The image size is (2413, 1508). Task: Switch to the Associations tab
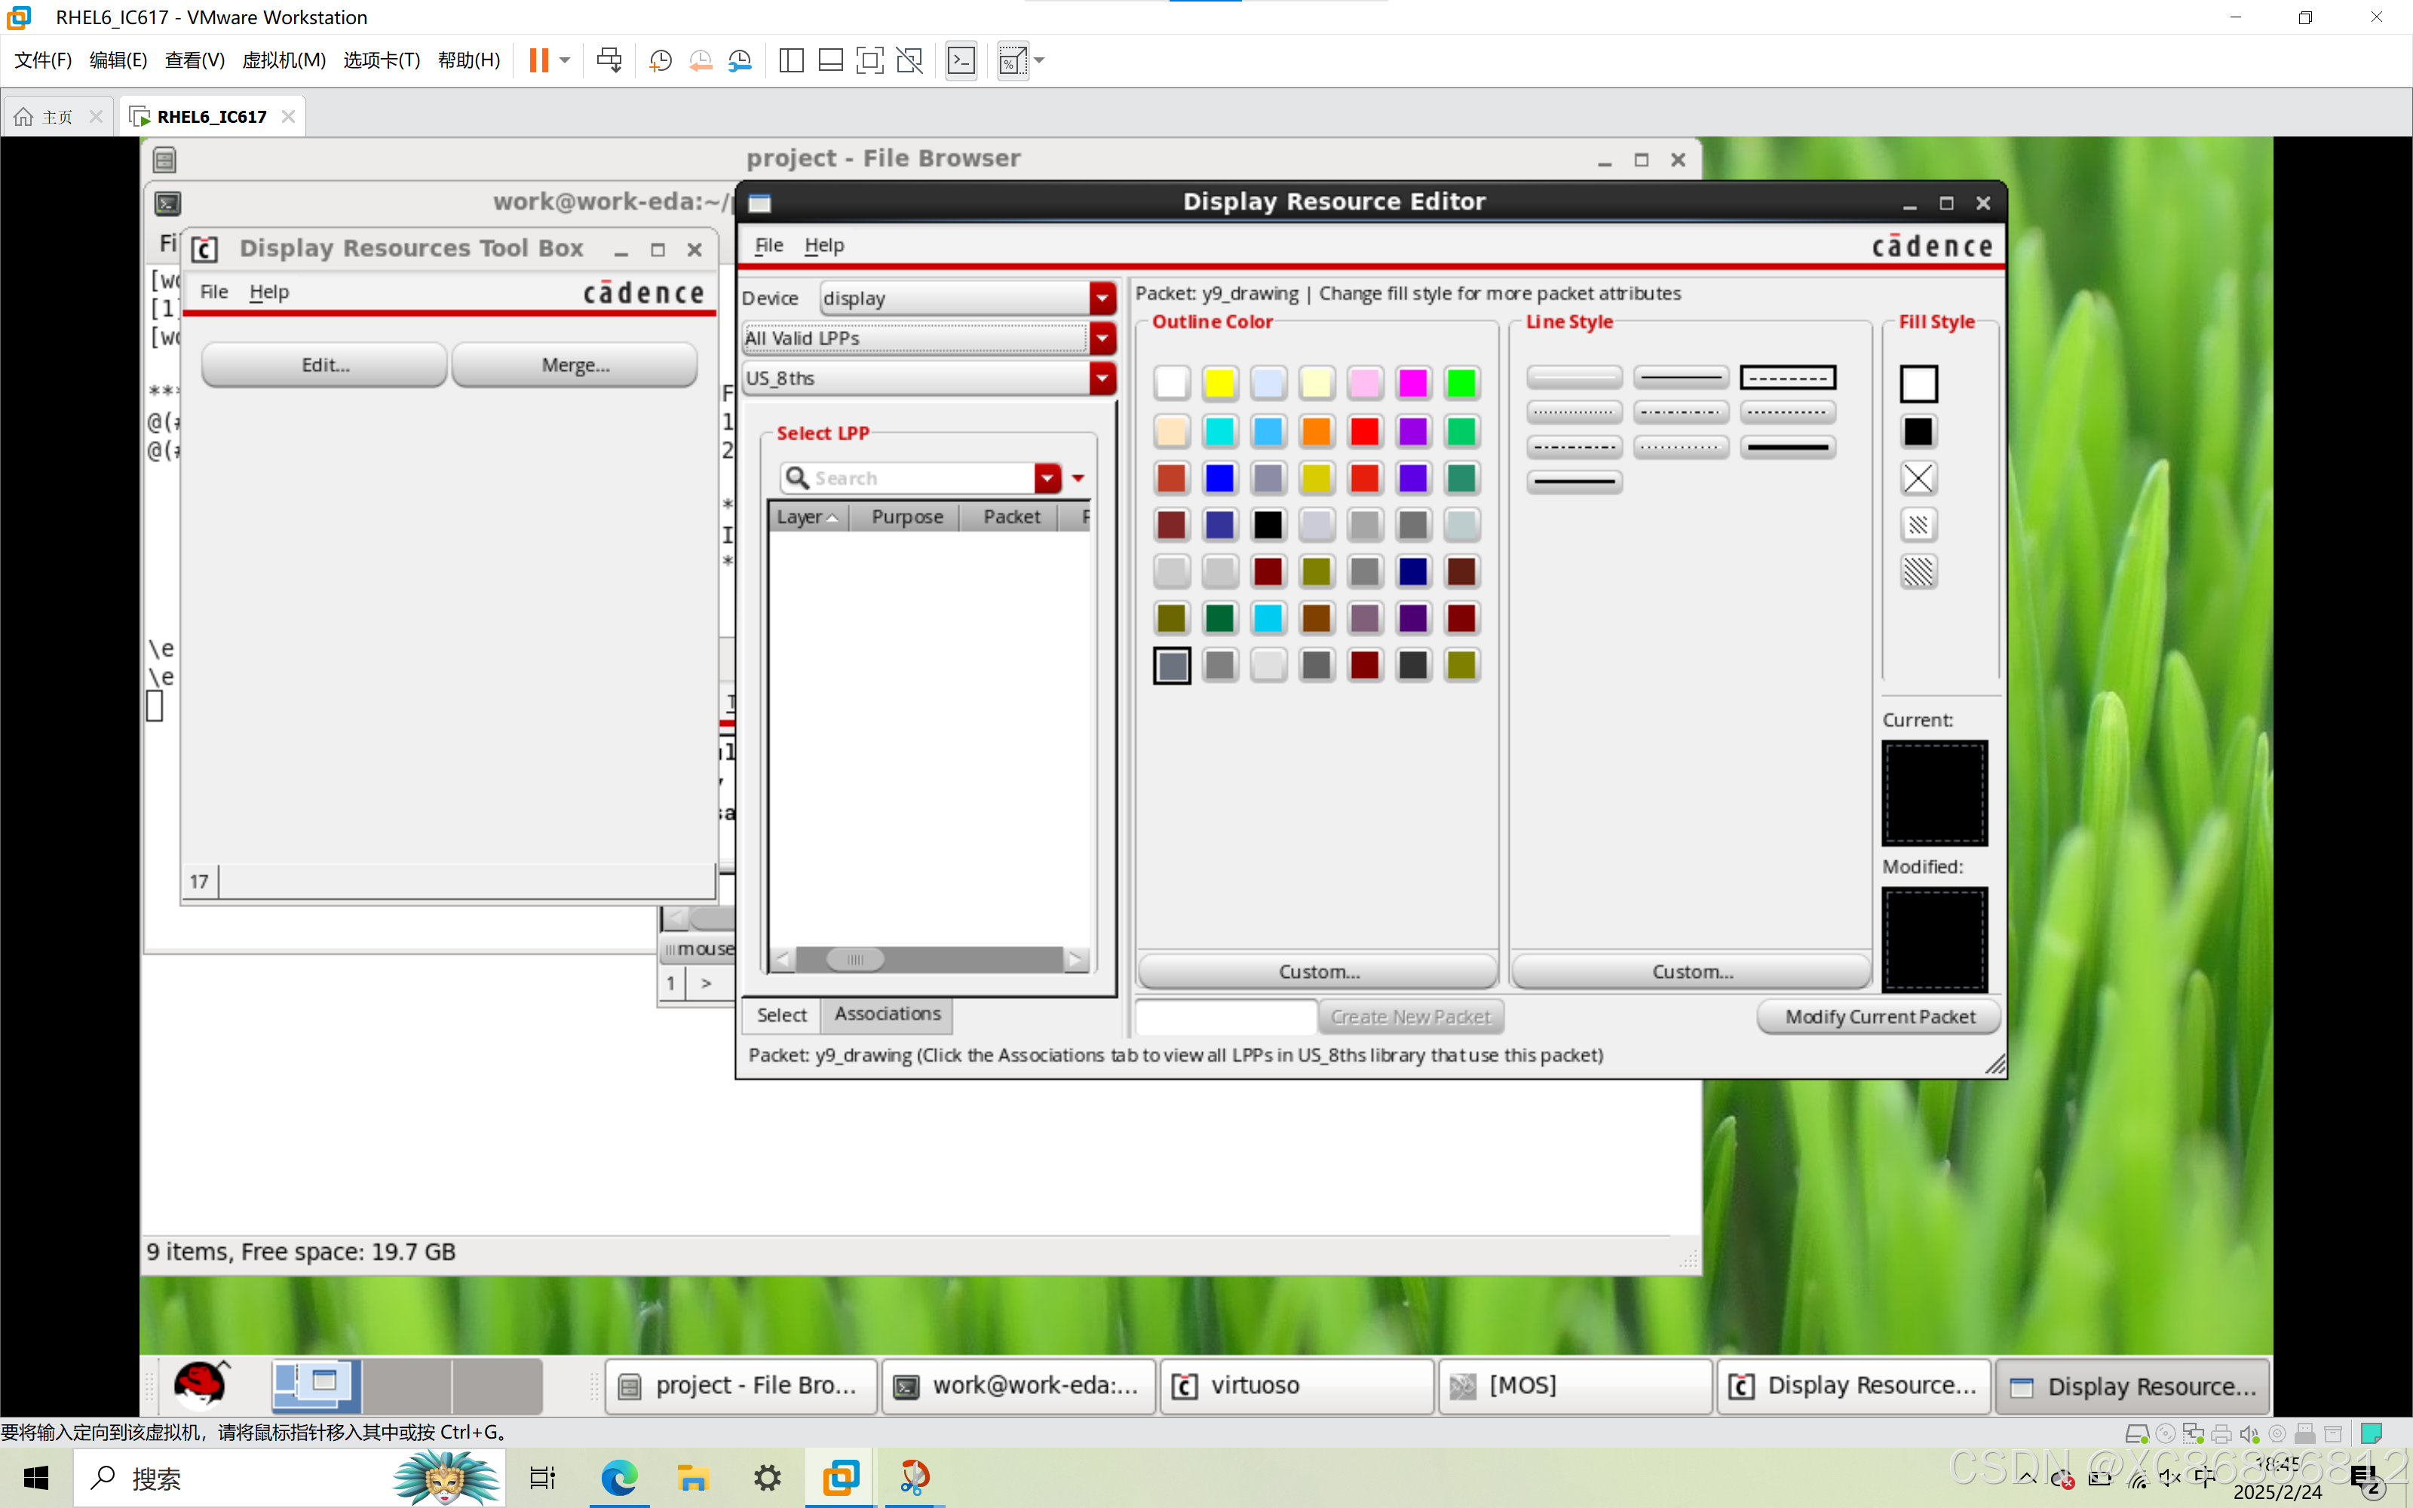pyautogui.click(x=887, y=1014)
